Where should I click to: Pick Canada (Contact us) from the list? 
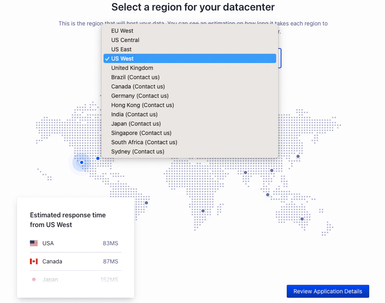point(190,86)
